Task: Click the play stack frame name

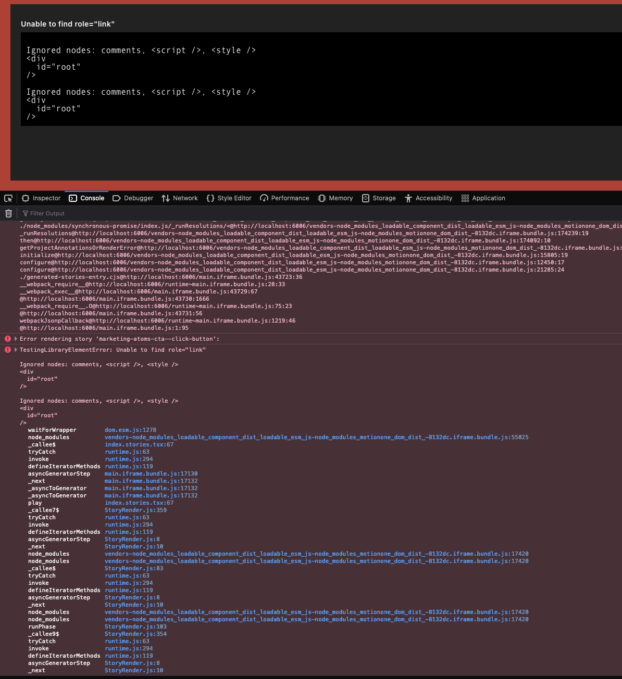Action: pyautogui.click(x=35, y=503)
